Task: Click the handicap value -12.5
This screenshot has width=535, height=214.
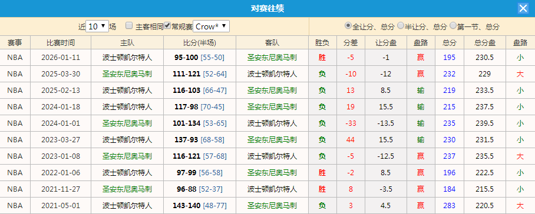Action: point(386,156)
